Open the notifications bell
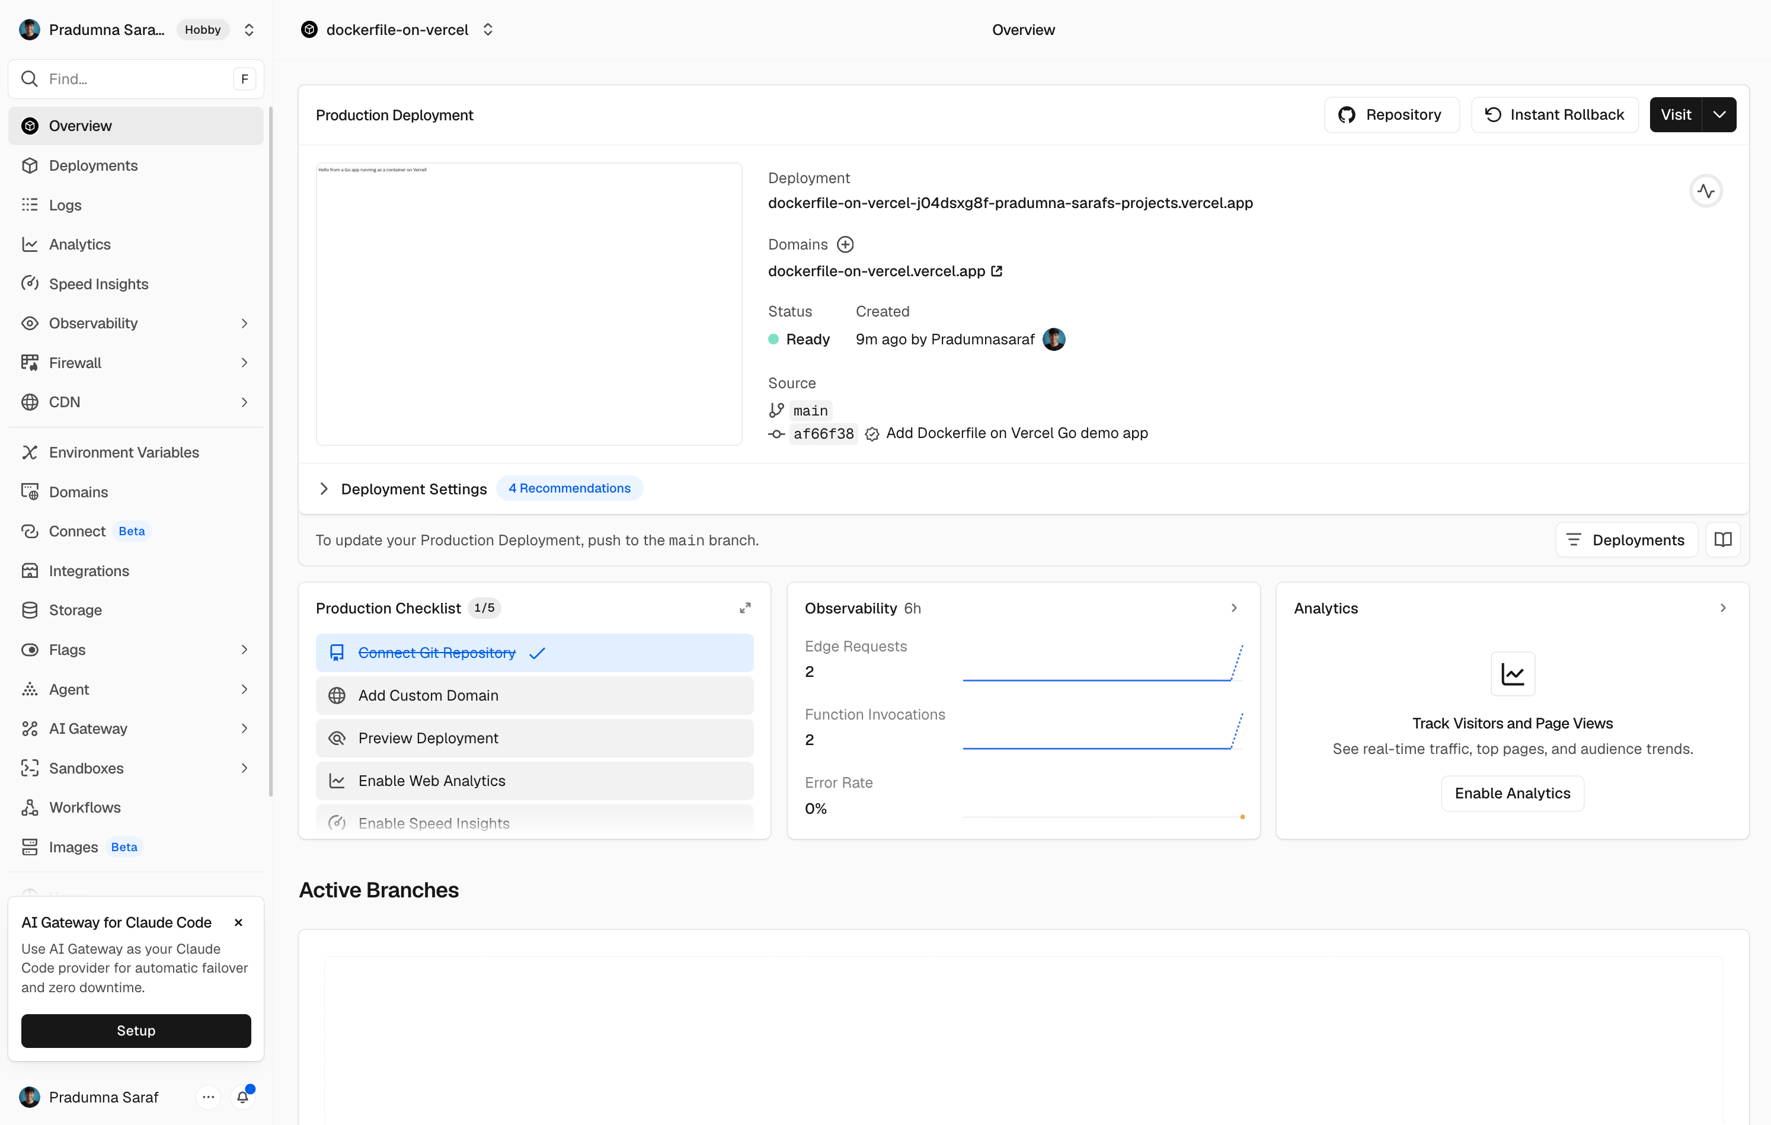 coord(242,1097)
